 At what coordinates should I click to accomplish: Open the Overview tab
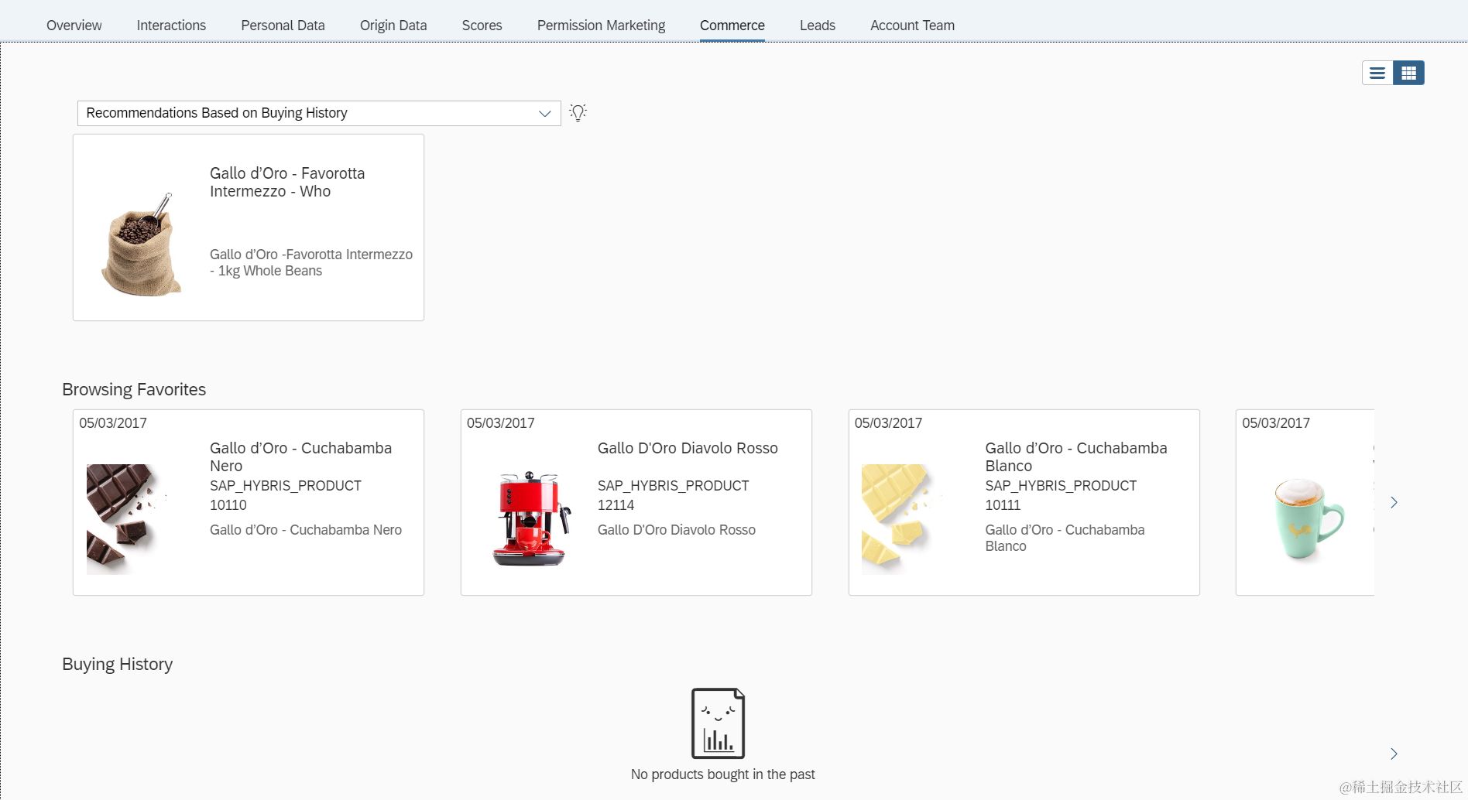coord(74,26)
